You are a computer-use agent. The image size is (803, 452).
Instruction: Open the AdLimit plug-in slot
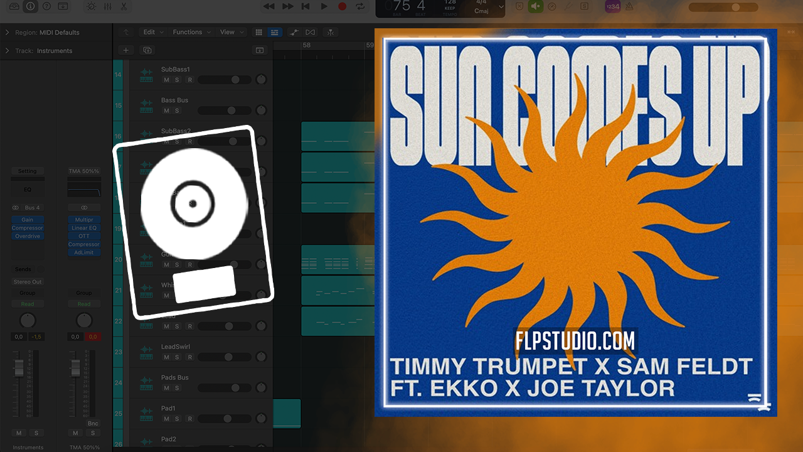[84, 252]
